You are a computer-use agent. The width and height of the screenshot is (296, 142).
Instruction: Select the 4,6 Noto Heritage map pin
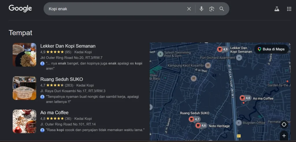click(x=201, y=126)
